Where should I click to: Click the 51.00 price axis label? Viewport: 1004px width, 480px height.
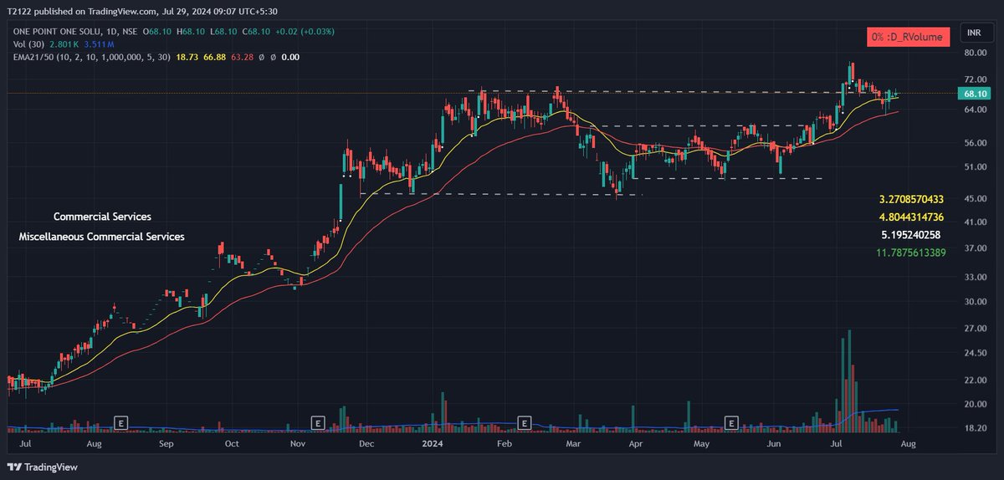pyautogui.click(x=976, y=167)
